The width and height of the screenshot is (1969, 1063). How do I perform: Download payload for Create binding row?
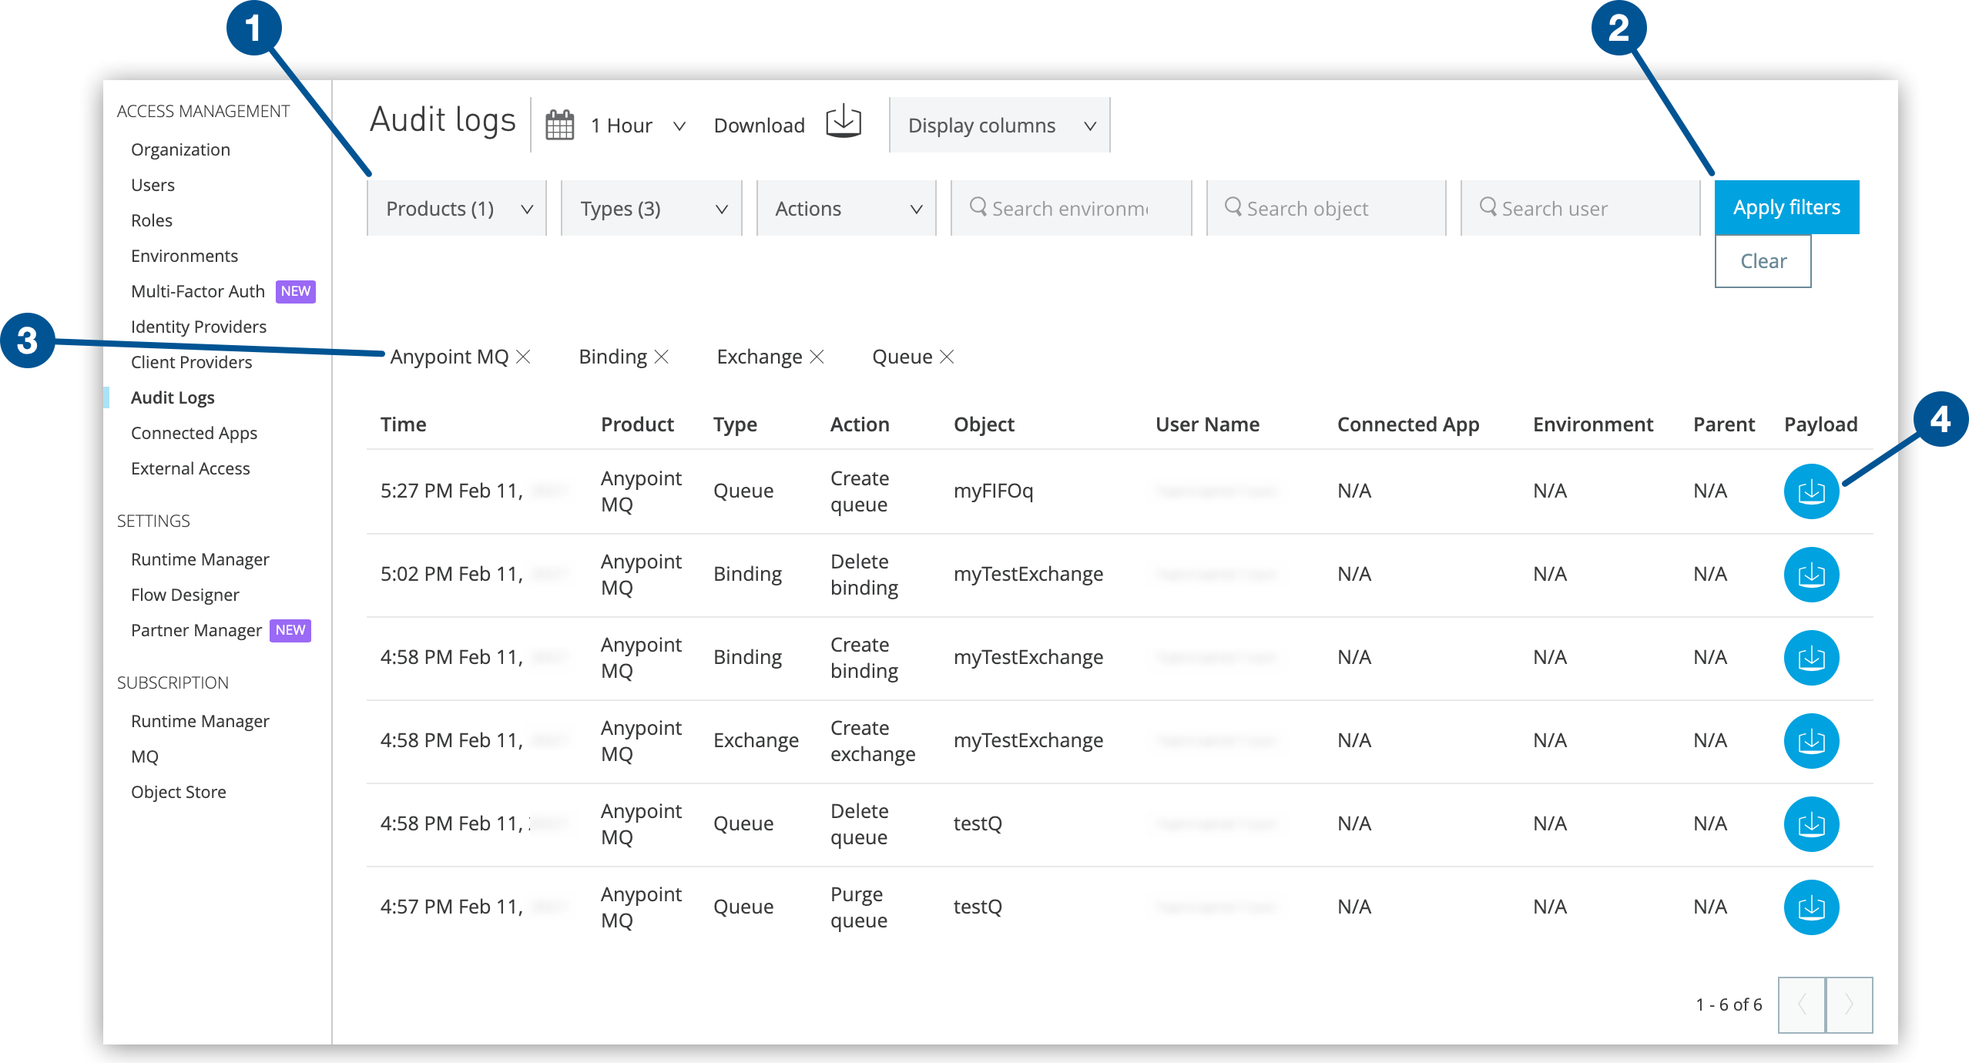coord(1811,658)
